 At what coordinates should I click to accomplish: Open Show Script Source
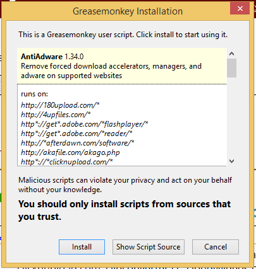click(149, 247)
